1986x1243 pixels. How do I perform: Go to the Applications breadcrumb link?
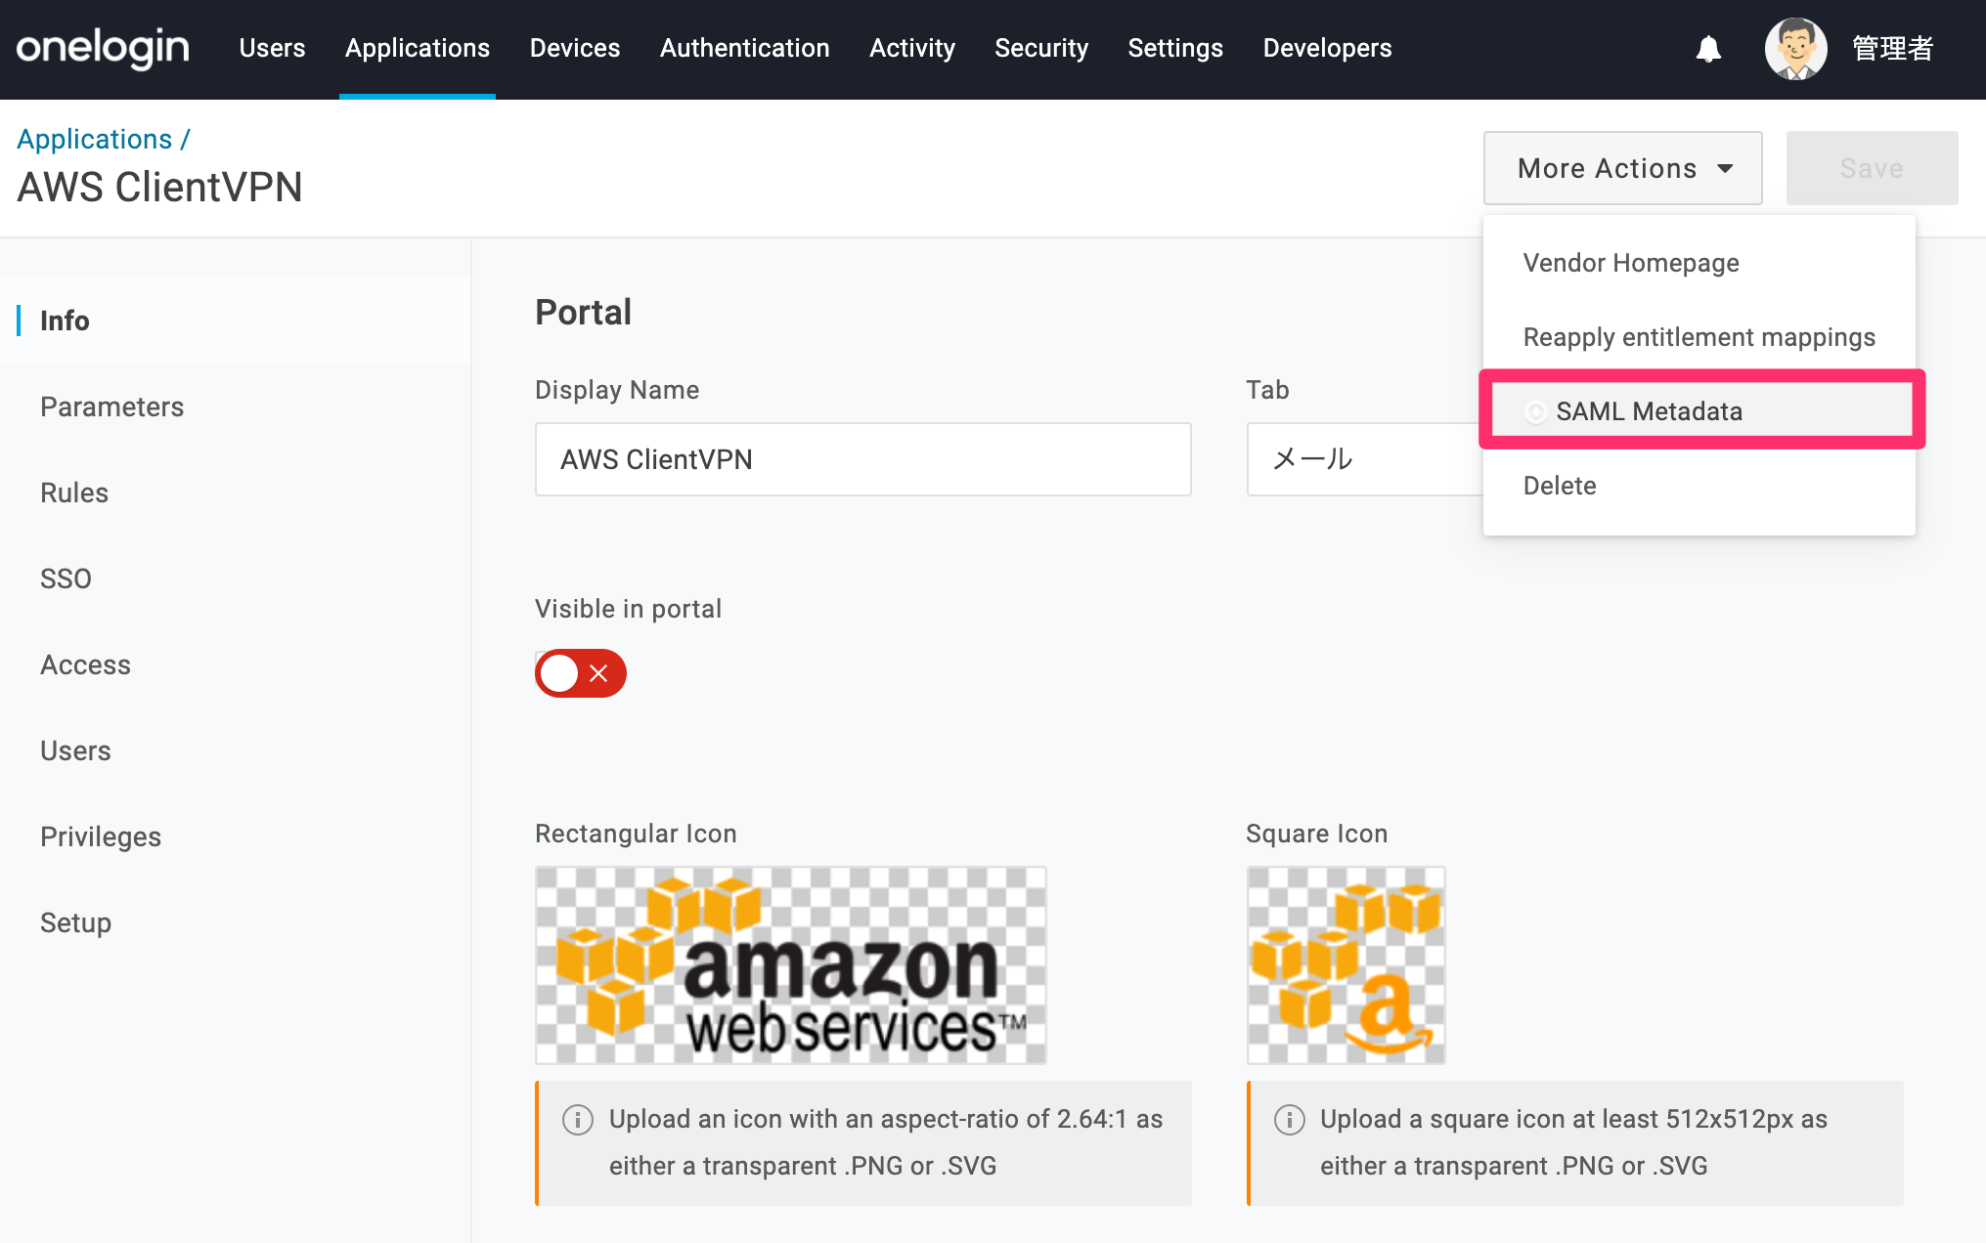click(95, 139)
